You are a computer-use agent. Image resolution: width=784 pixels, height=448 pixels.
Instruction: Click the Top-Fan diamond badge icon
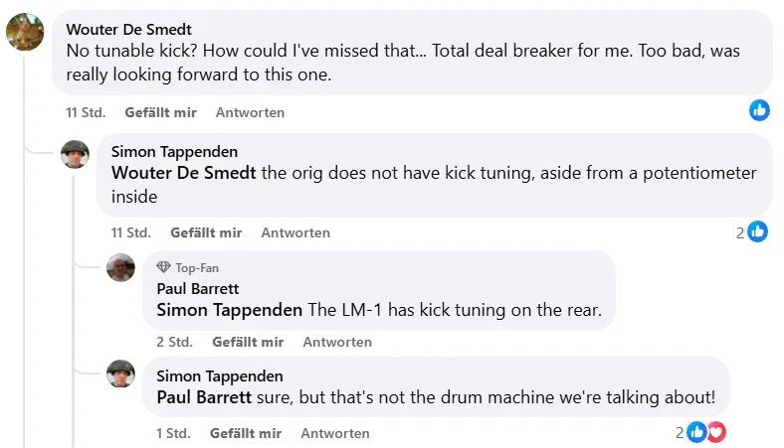[164, 267]
